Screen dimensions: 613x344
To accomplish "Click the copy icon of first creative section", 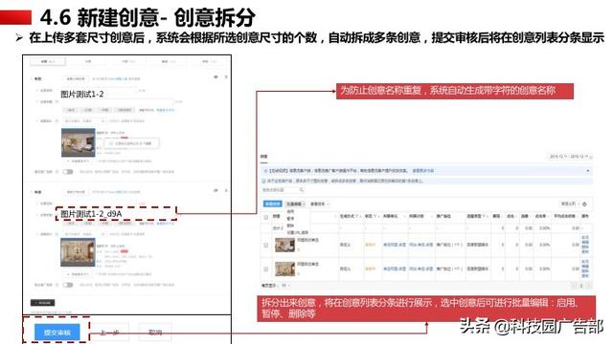I will [x=216, y=77].
